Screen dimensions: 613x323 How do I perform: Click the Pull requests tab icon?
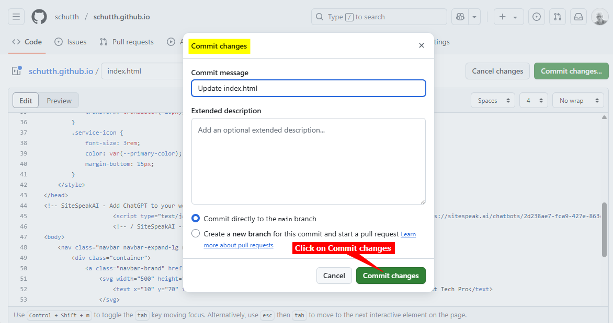pyautogui.click(x=103, y=42)
